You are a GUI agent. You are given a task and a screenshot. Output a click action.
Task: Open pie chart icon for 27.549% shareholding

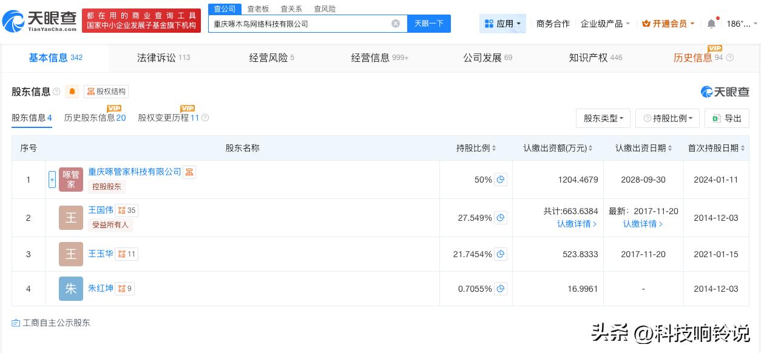pos(501,218)
